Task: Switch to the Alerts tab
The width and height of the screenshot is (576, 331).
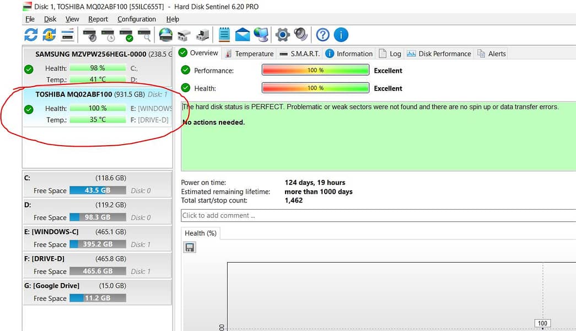Action: click(x=492, y=54)
